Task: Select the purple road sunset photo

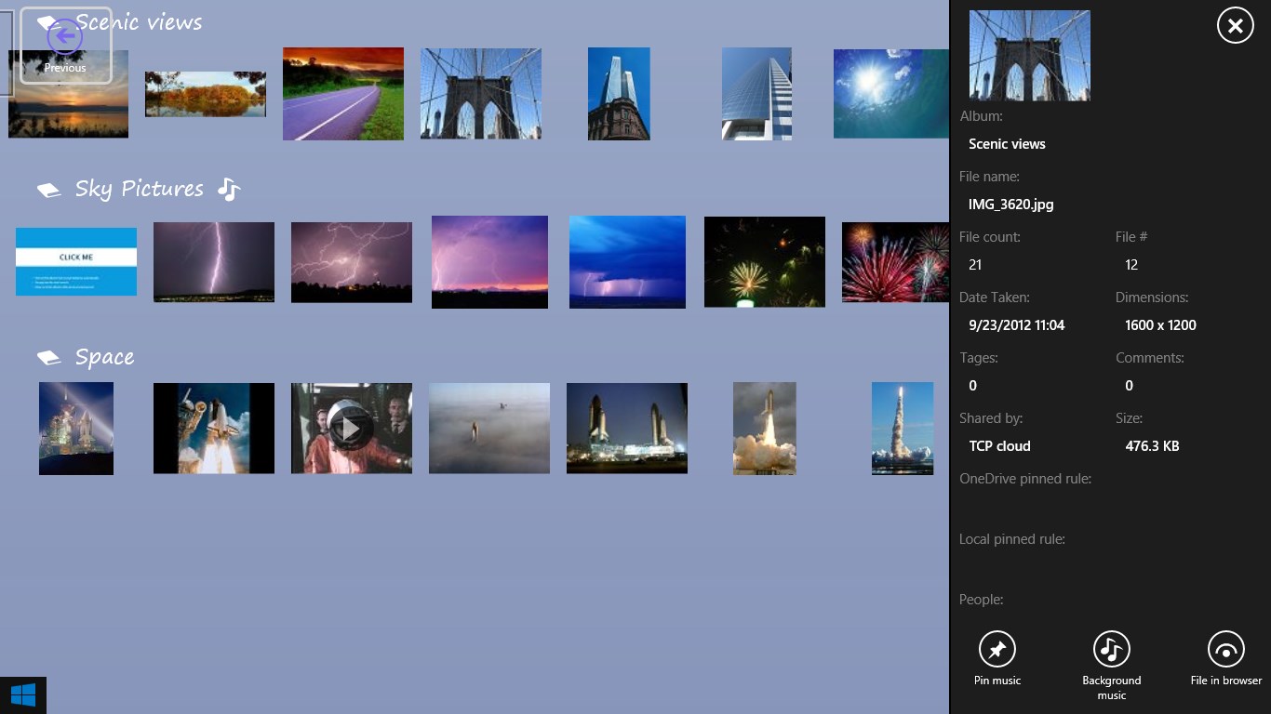Action: point(342,94)
